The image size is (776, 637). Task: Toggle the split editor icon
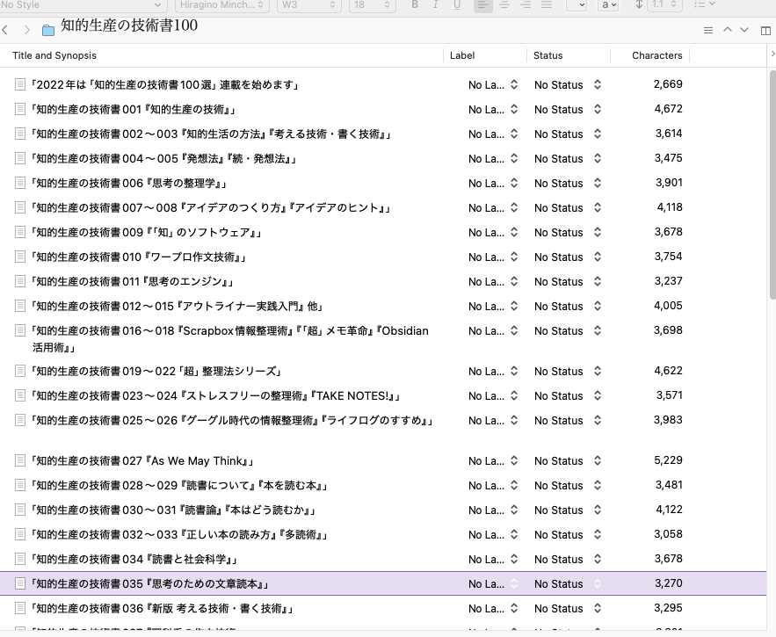[x=765, y=30]
